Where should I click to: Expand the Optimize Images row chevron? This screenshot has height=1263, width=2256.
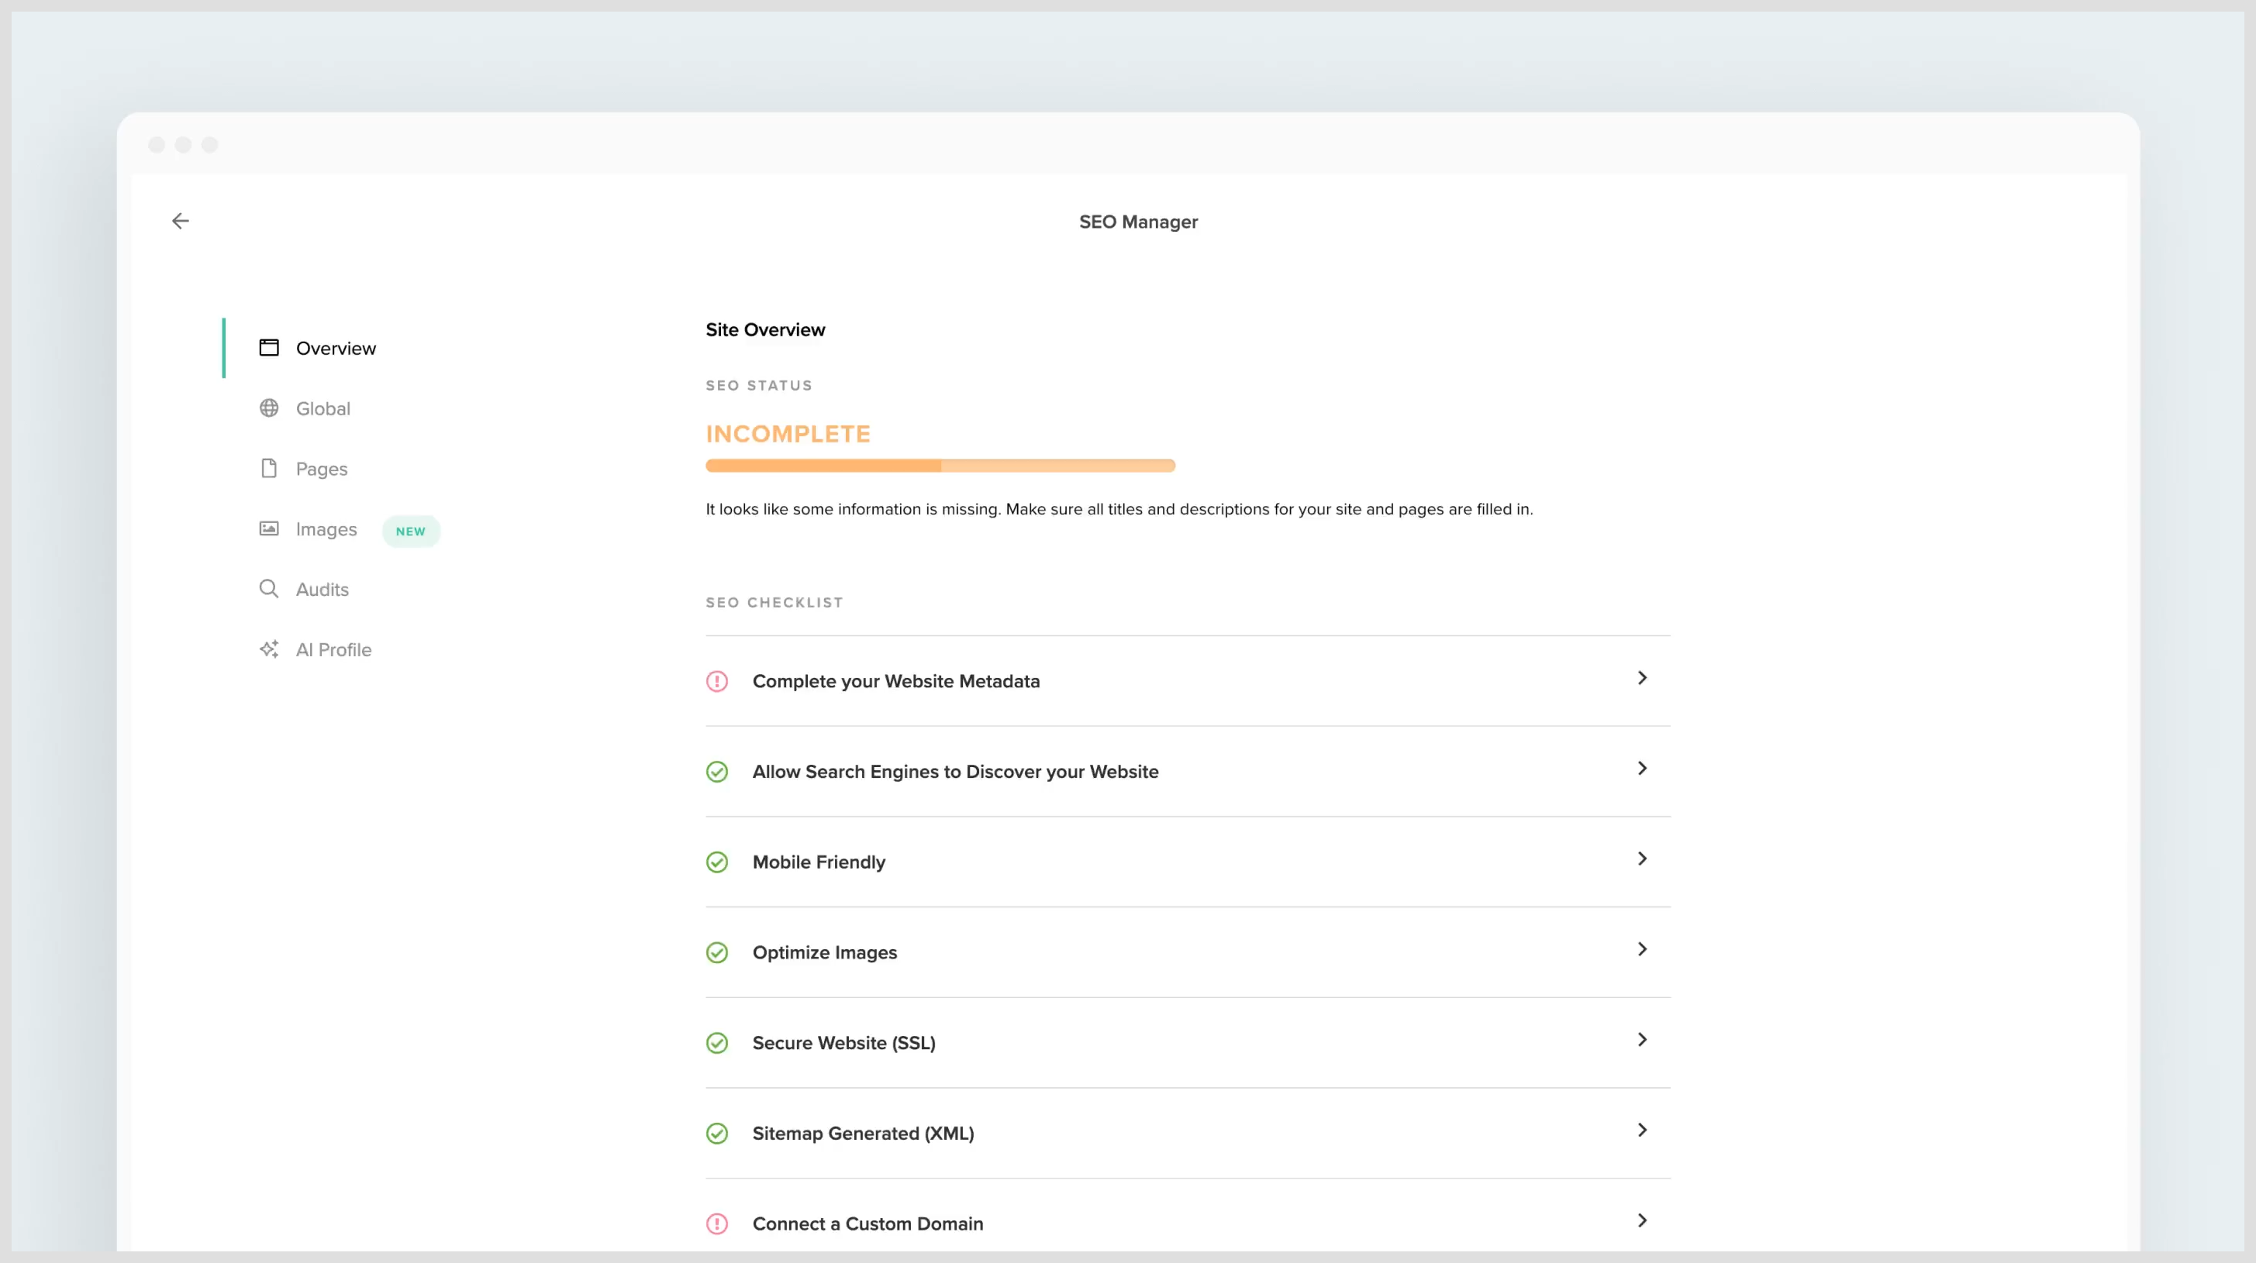point(1642,950)
